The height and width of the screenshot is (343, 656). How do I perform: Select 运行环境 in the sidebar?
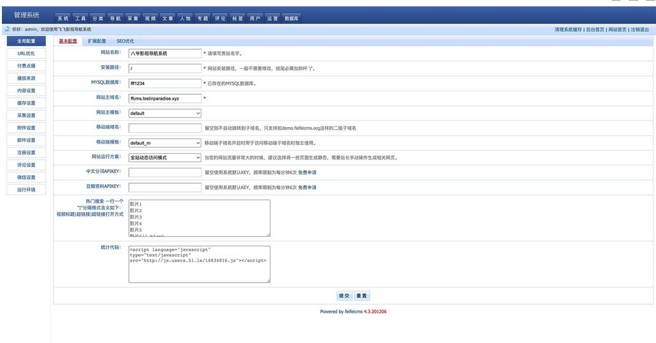[27, 189]
